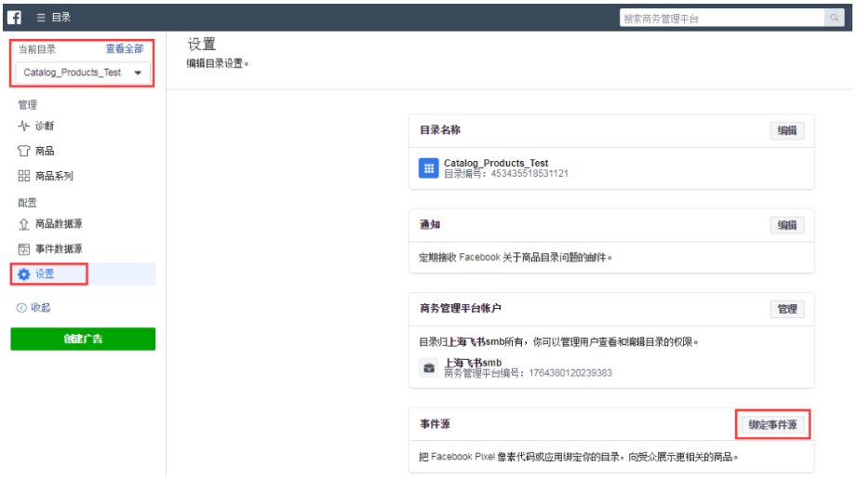This screenshot has height=480, width=858.
Task: Click the 定期接收 Facebook notification description
Action: tap(516, 258)
